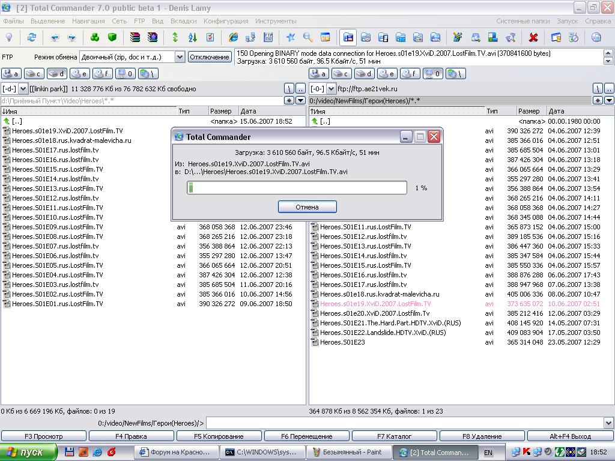This screenshot has height=461, width=615.
Task: Select network drive button in right panel
Action: pyautogui.click(x=456, y=73)
